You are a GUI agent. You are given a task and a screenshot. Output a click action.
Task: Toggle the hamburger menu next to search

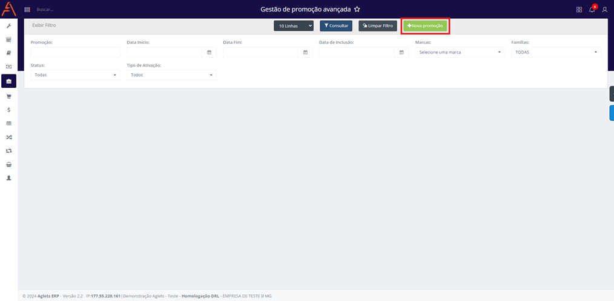click(27, 10)
